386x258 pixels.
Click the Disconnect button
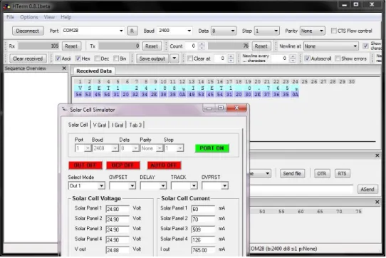pyautogui.click(x=28, y=31)
